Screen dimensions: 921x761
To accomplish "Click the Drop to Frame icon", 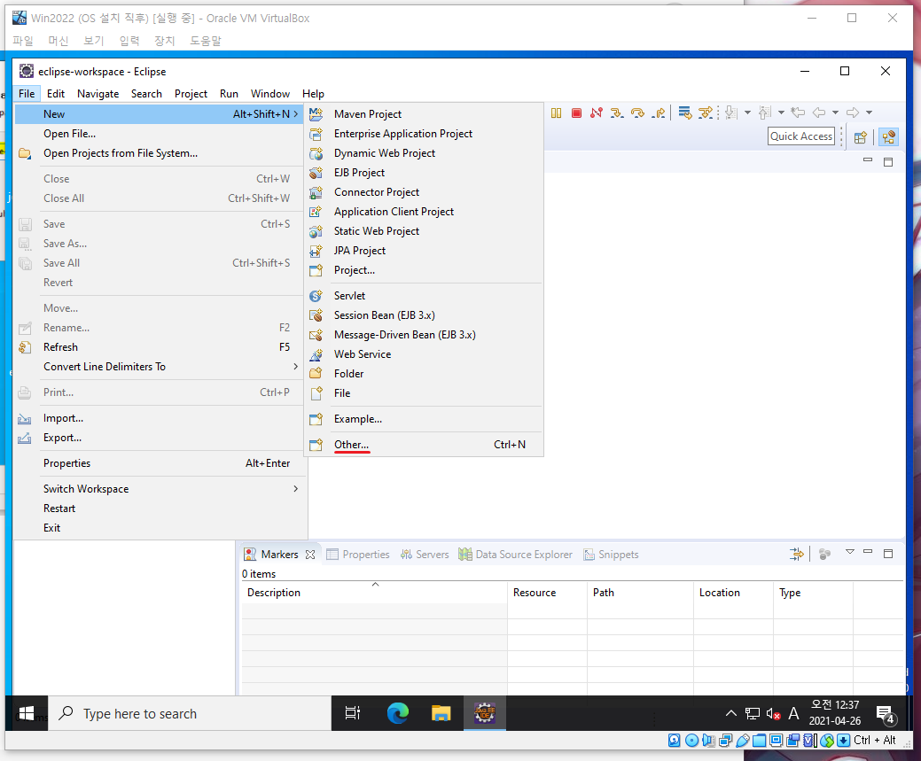I will pos(684,113).
